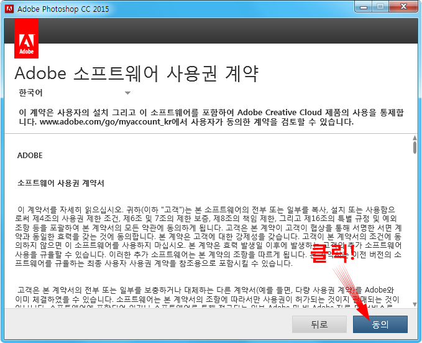Click the license text scrollbar thumb
Screen dimensions: 422x343
[x=415, y=148]
